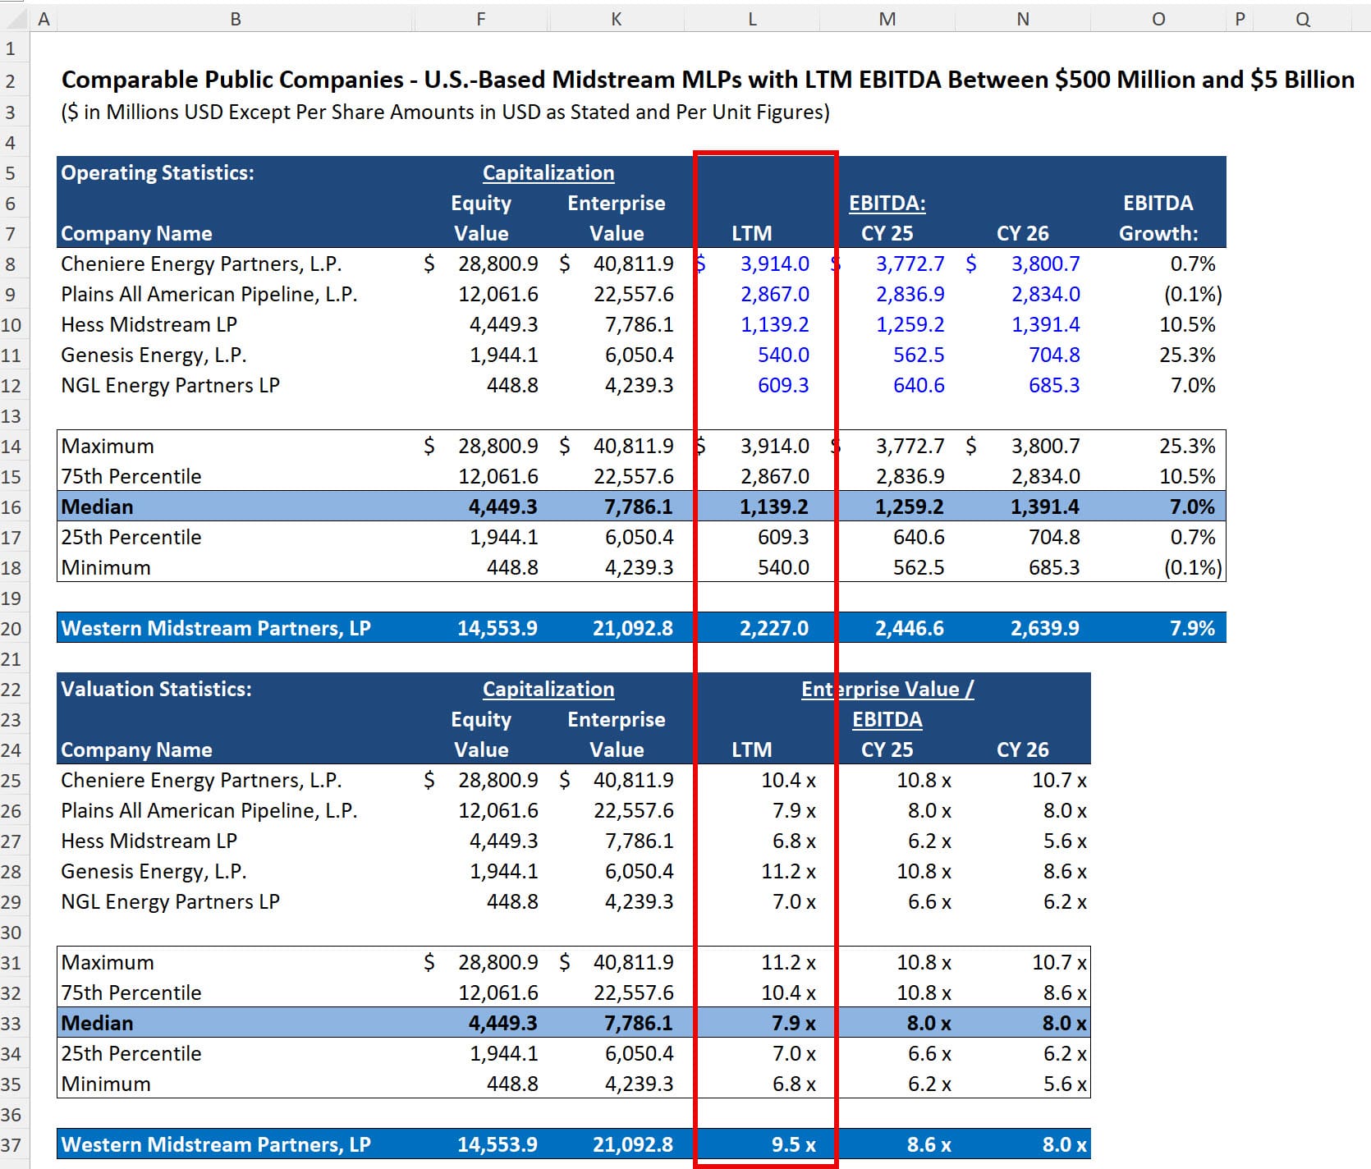Click the Select All corner above row 1

[15, 18]
